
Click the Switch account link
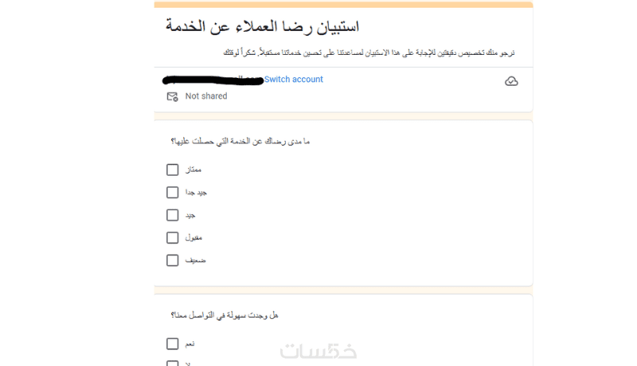pos(294,80)
